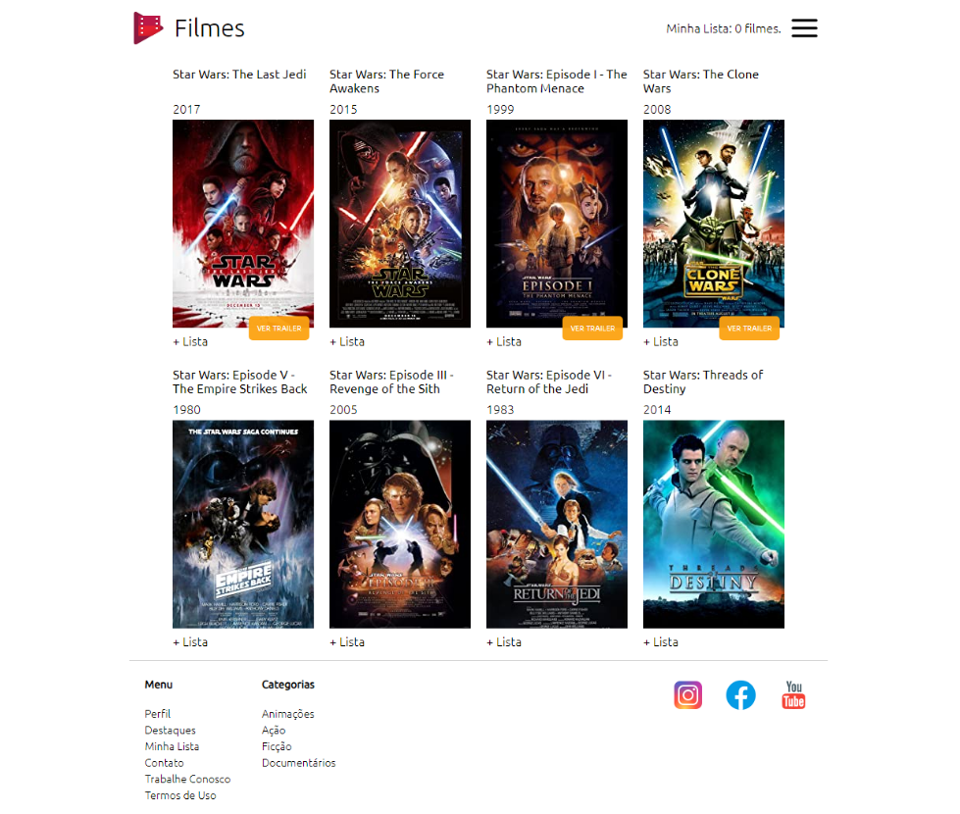Add The Force Awakens via + Lista
Screen dimensions: 960x814
tap(347, 341)
